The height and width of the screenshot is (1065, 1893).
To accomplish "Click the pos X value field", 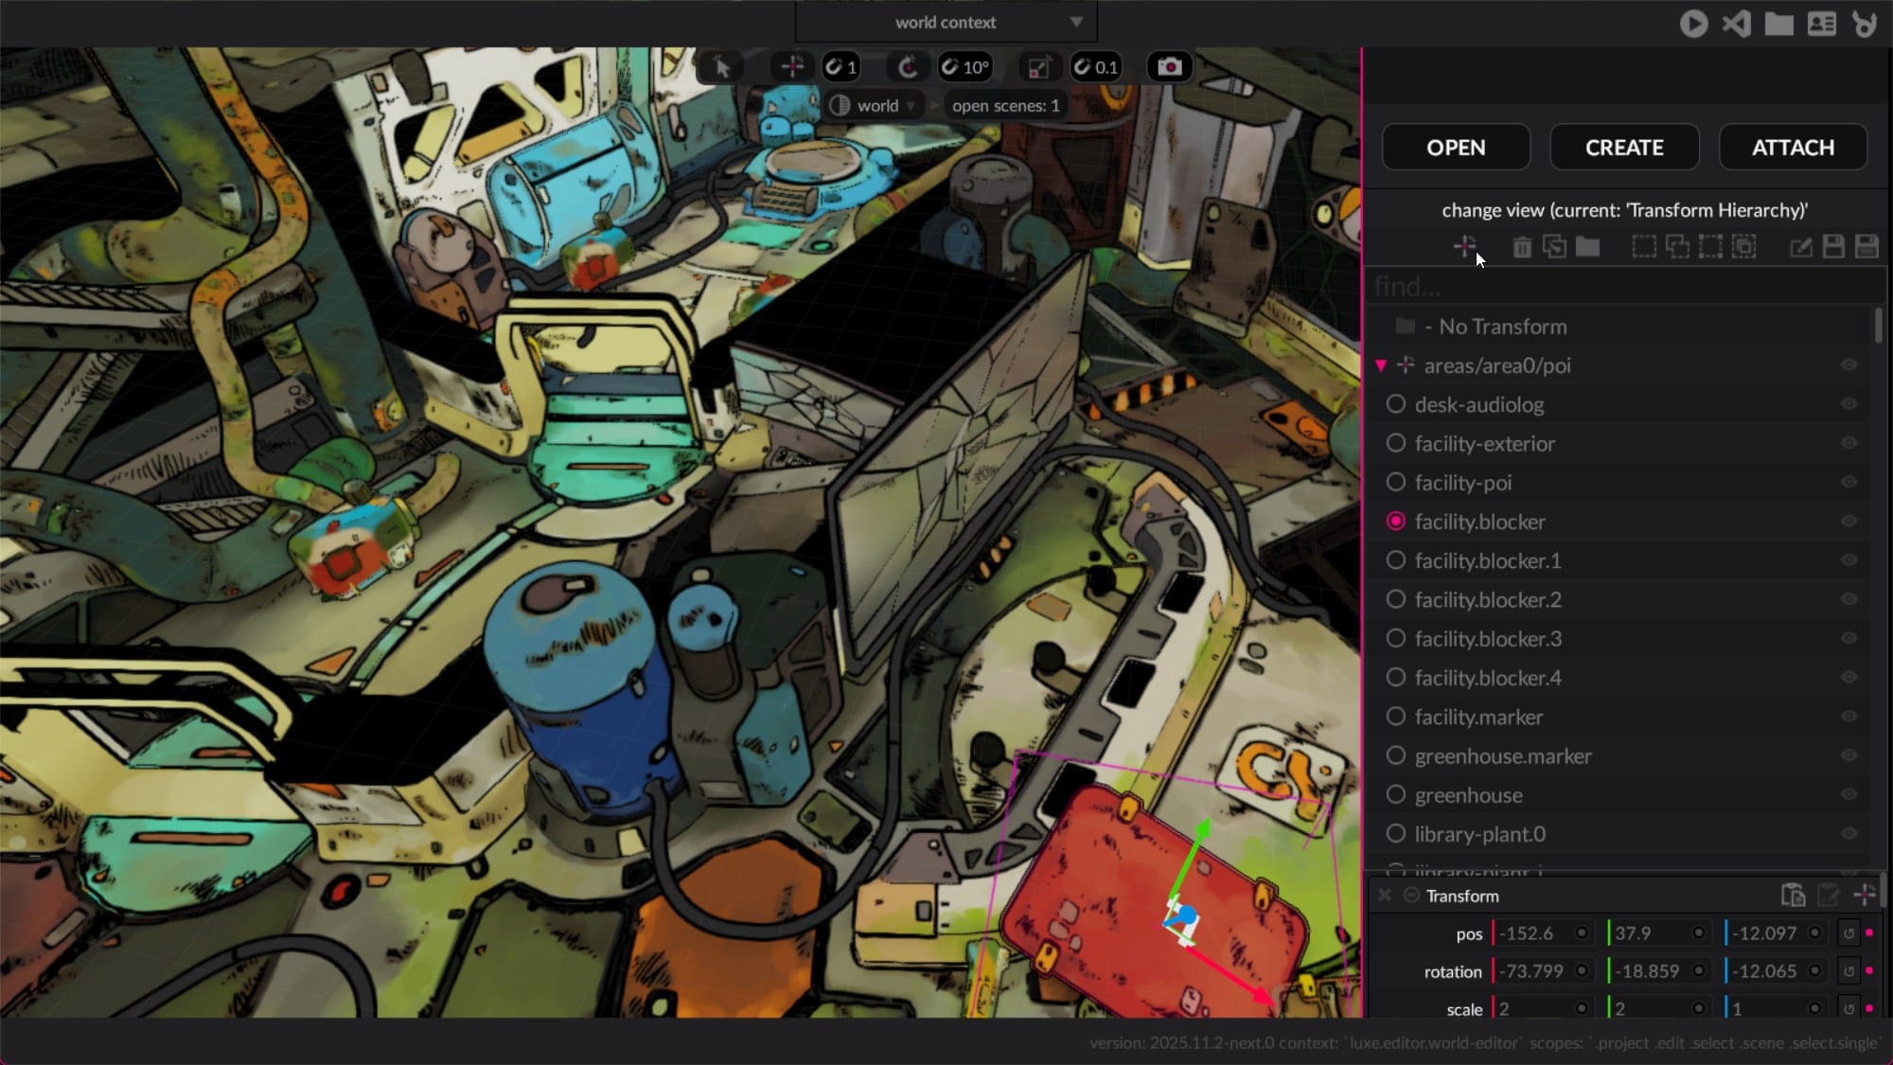I will pyautogui.click(x=1533, y=933).
